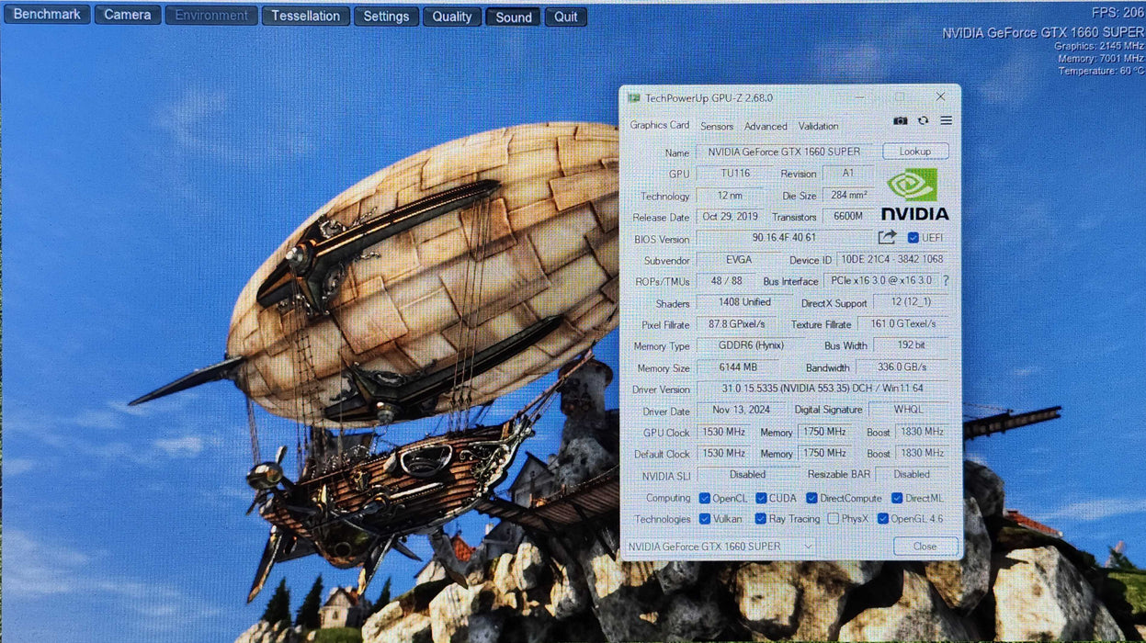Click the Default Clock Boost 1830 MHz value

(x=922, y=454)
